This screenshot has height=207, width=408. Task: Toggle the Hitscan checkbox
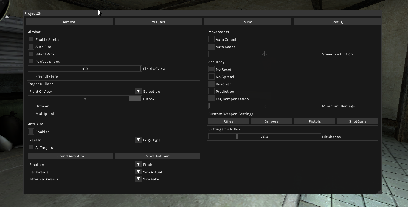tap(31, 106)
